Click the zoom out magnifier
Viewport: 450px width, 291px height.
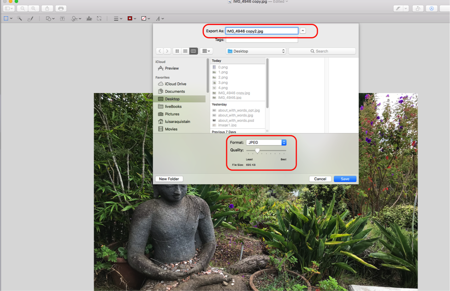click(x=23, y=9)
